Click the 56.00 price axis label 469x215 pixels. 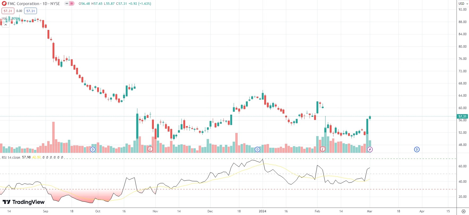[x=462, y=120]
